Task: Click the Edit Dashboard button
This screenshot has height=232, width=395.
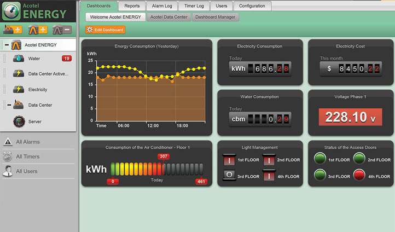Action: (x=105, y=30)
